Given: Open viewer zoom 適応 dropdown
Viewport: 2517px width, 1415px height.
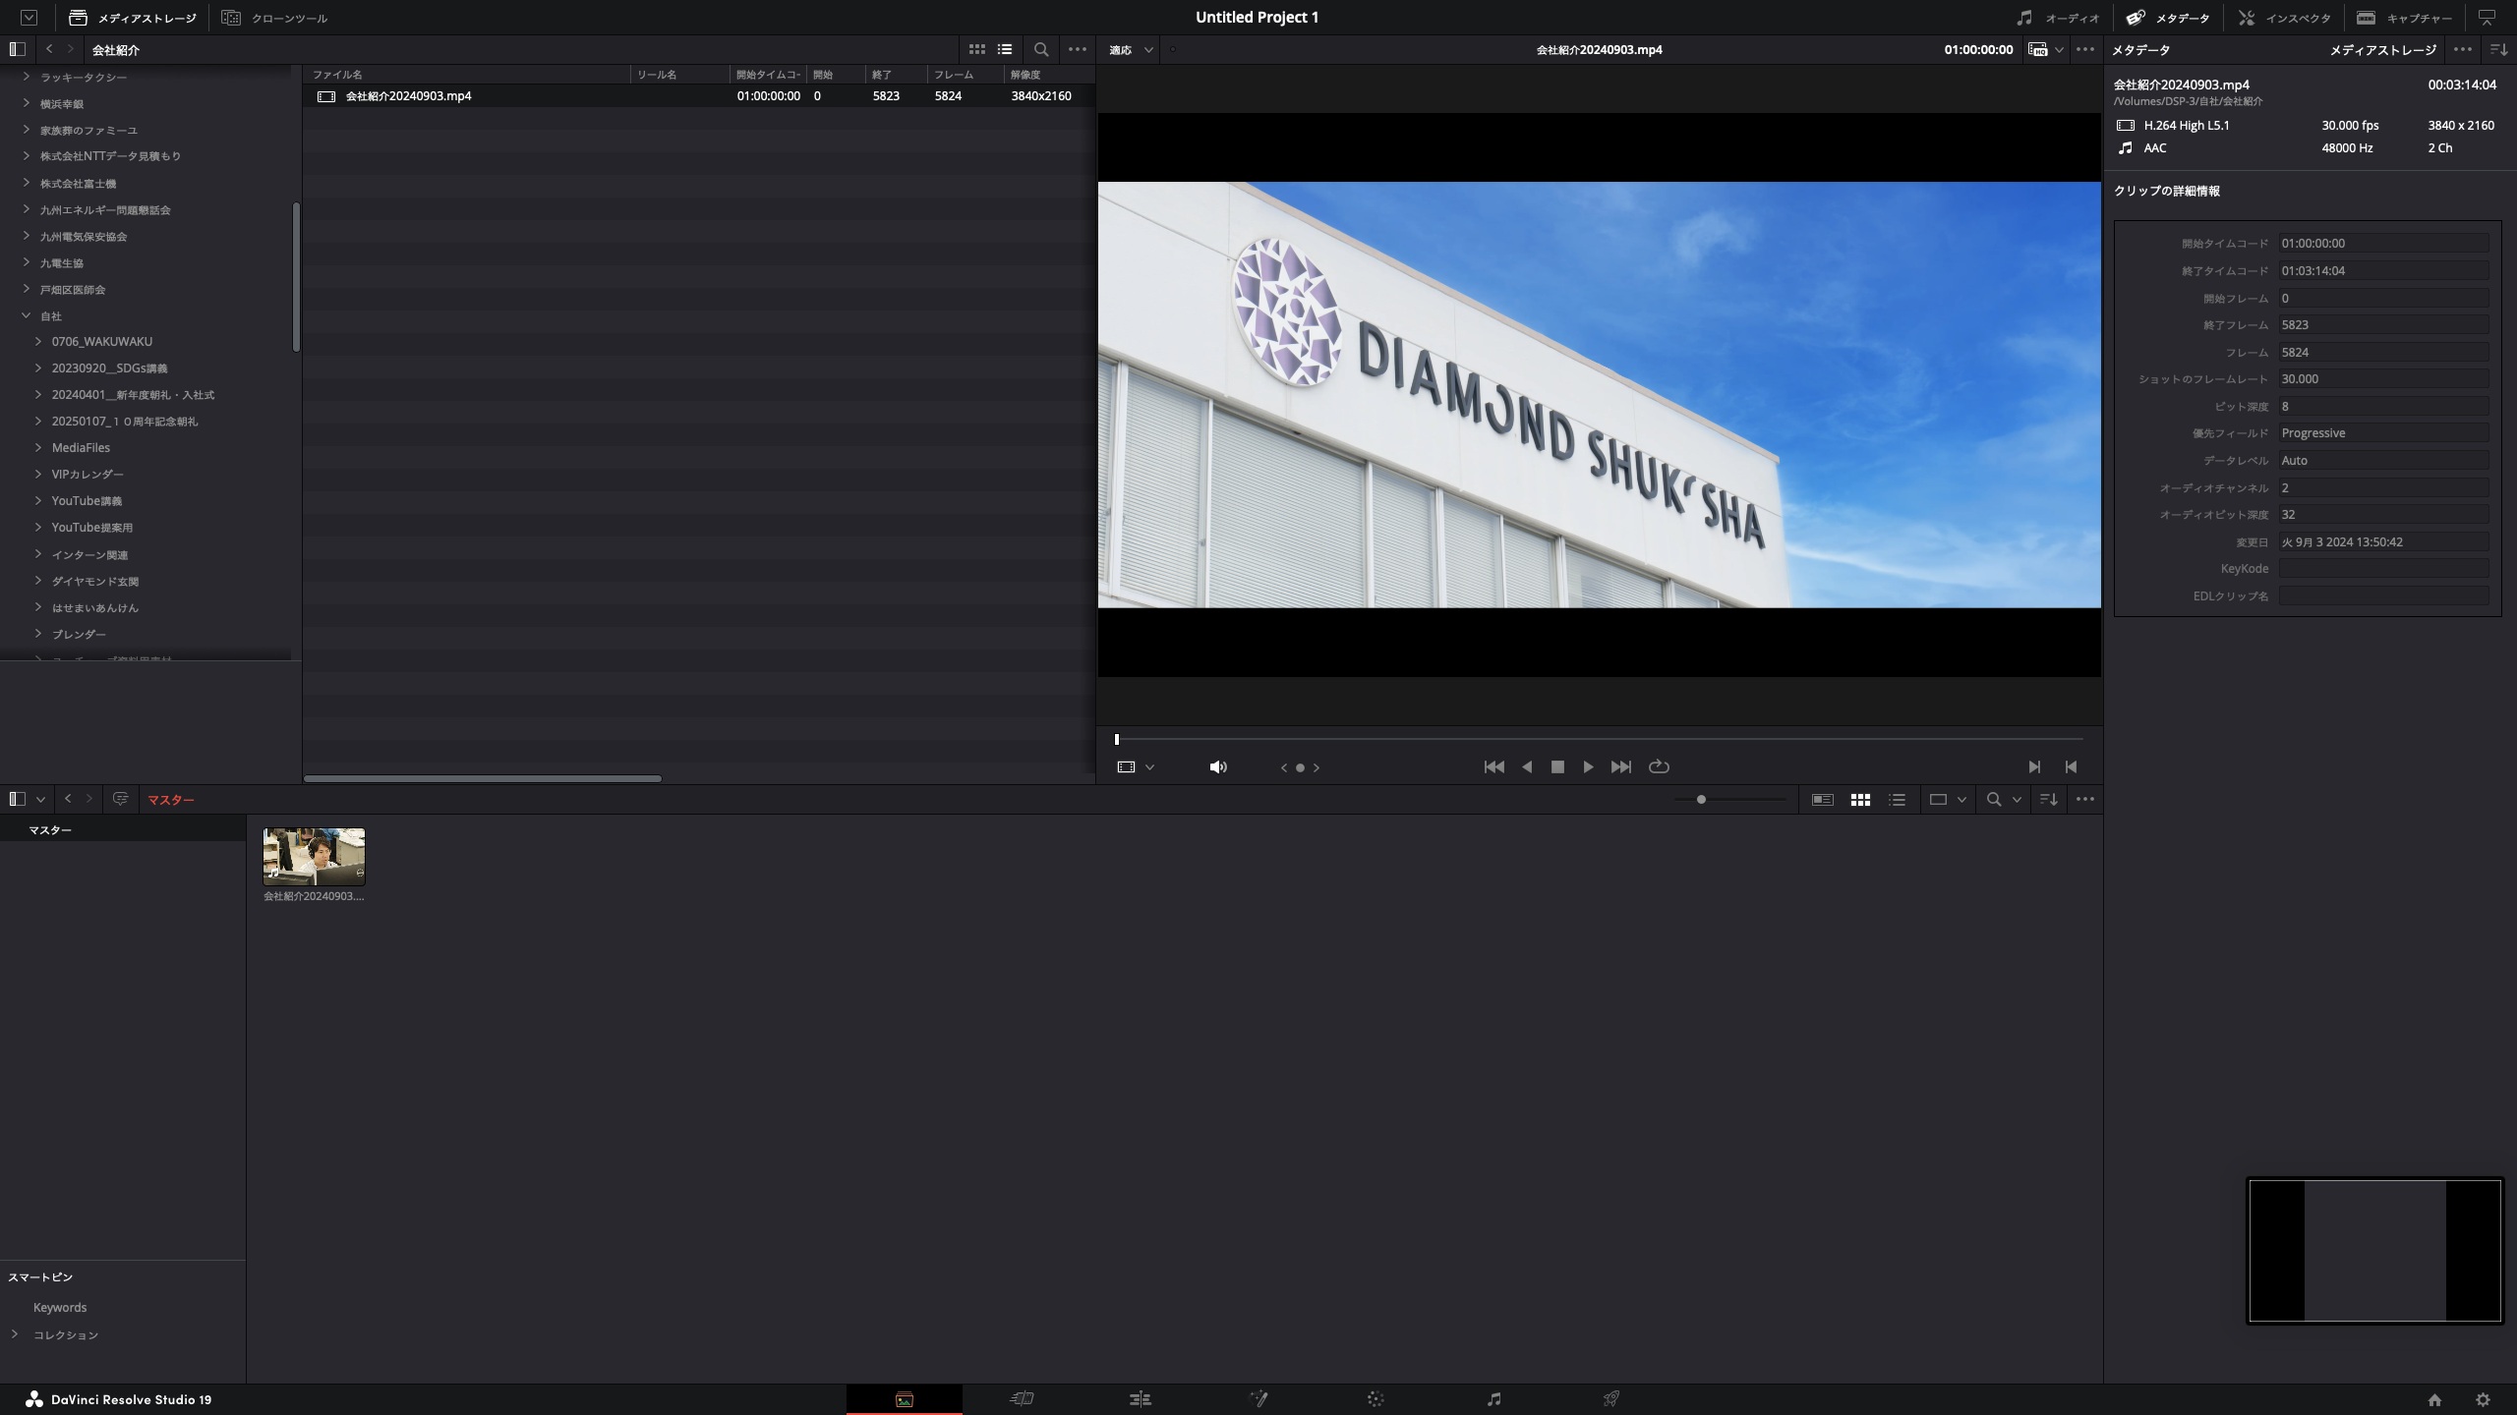Looking at the screenshot, I should 1131,49.
